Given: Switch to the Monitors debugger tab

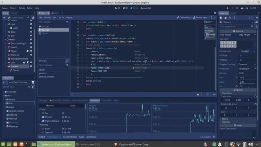Looking at the screenshot, I should click(x=95, y=100).
